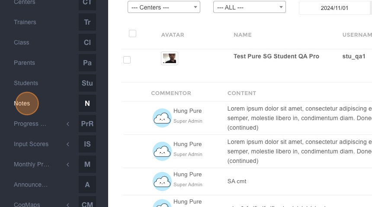Click the M shortcut badge
Viewport: 372px width, 207px height.
pos(87,164)
